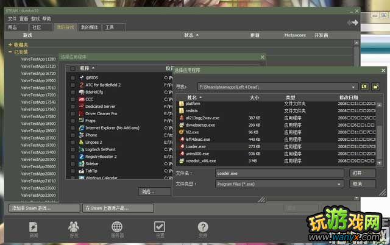The image size is (390, 245).
Task: Click the back/forward arrows in Steam window
Action: 353,23
